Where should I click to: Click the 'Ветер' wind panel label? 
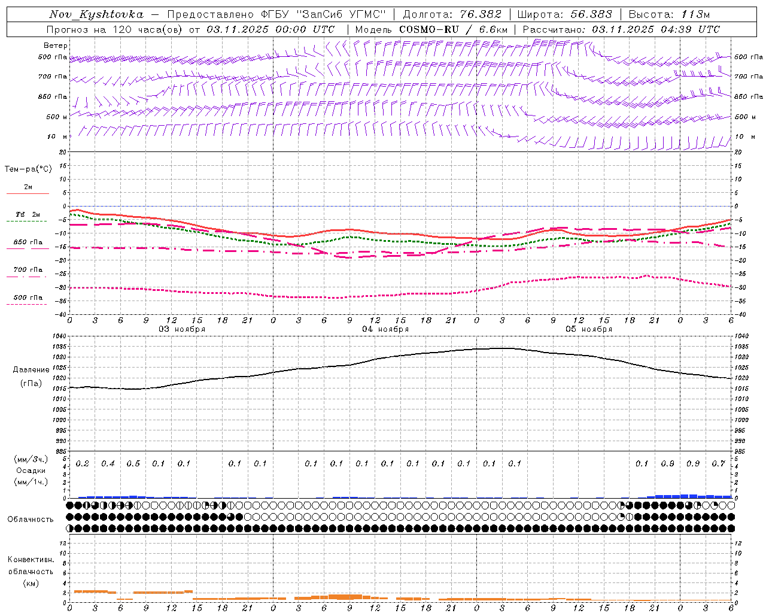click(56, 45)
